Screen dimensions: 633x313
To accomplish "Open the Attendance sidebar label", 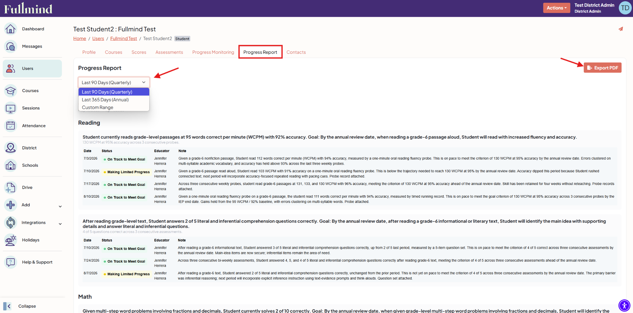I will click(x=34, y=126).
